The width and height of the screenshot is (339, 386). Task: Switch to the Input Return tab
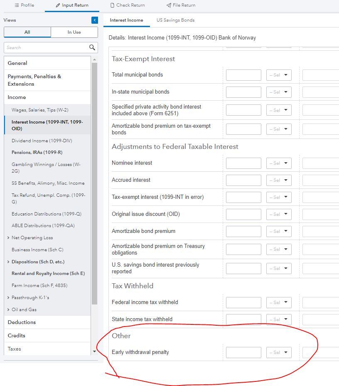click(x=71, y=5)
